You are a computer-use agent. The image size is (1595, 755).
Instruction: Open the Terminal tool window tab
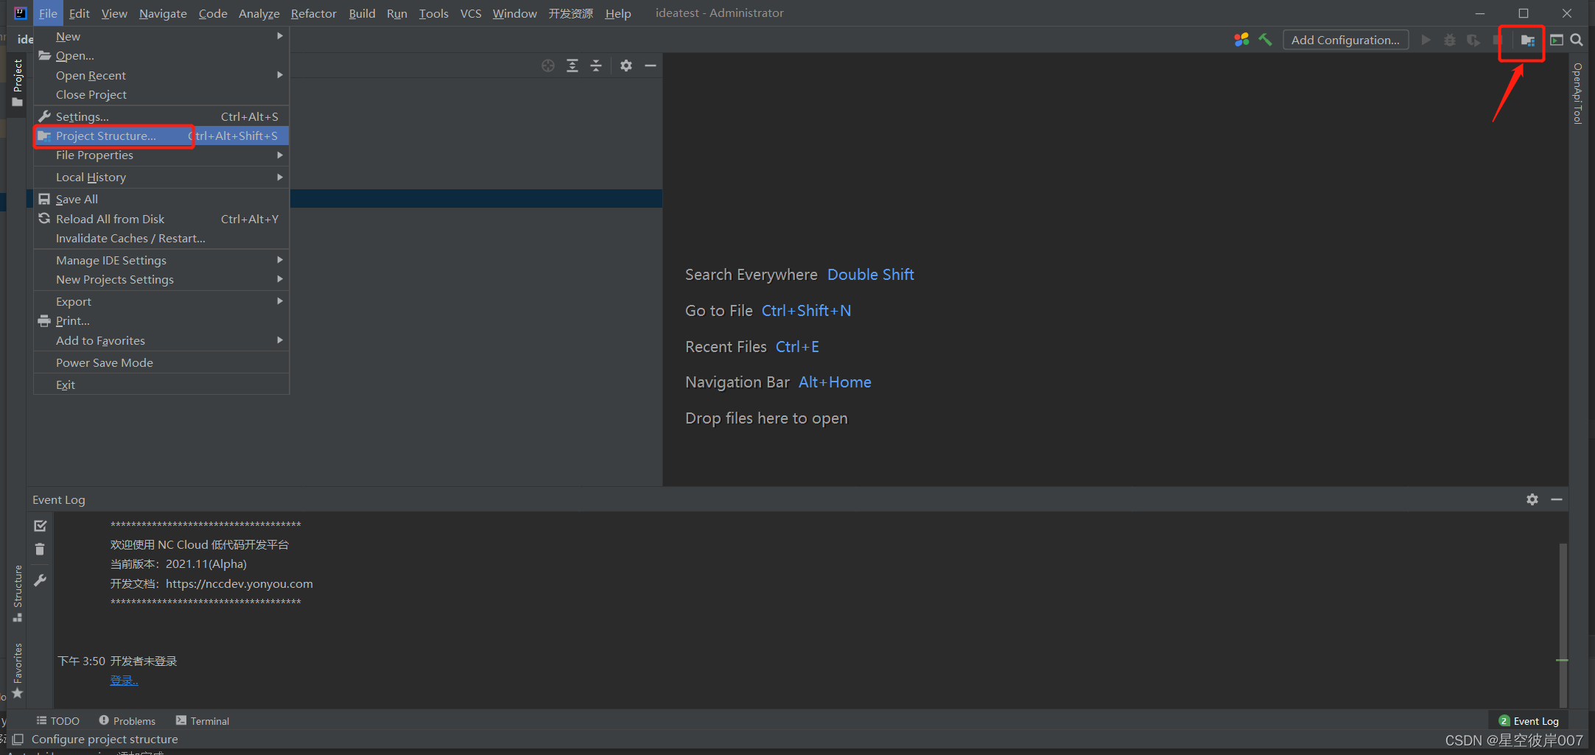(x=203, y=720)
